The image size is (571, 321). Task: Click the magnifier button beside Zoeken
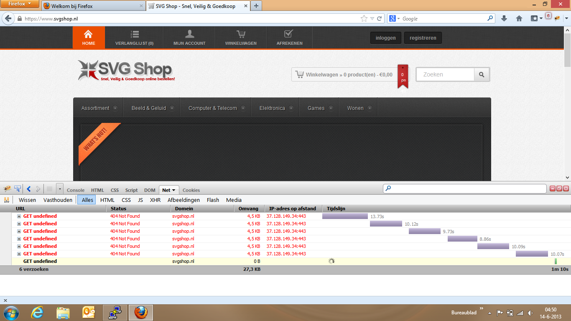tap(482, 74)
